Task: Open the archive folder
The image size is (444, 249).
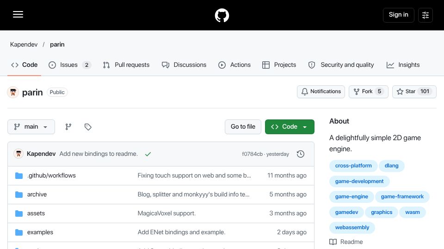Action: pyautogui.click(x=37, y=195)
